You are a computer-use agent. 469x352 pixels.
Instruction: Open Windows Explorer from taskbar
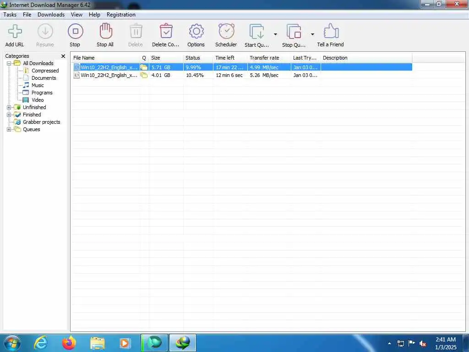click(98, 343)
